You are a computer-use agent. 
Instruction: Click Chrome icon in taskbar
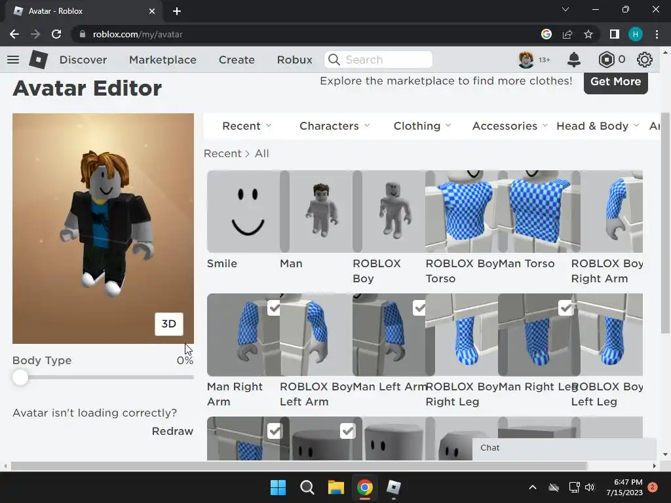(x=364, y=487)
